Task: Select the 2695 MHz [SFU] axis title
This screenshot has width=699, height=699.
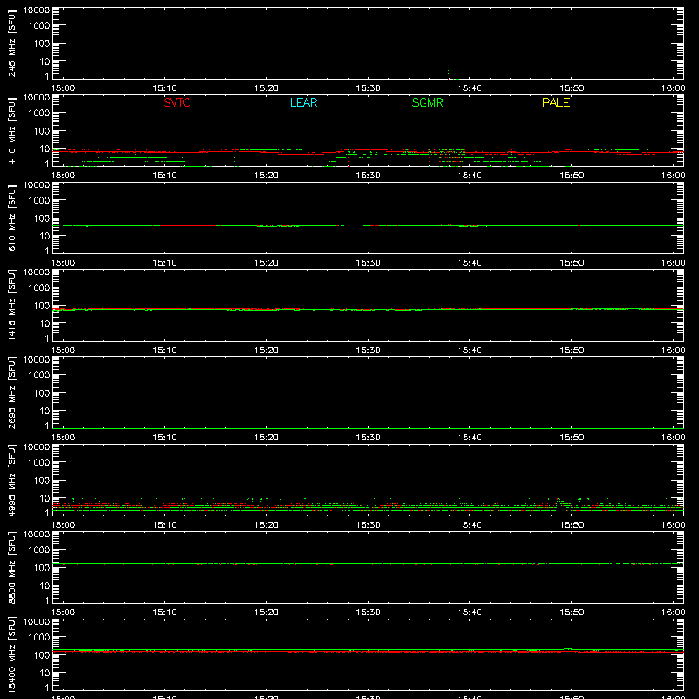Action: [11, 393]
